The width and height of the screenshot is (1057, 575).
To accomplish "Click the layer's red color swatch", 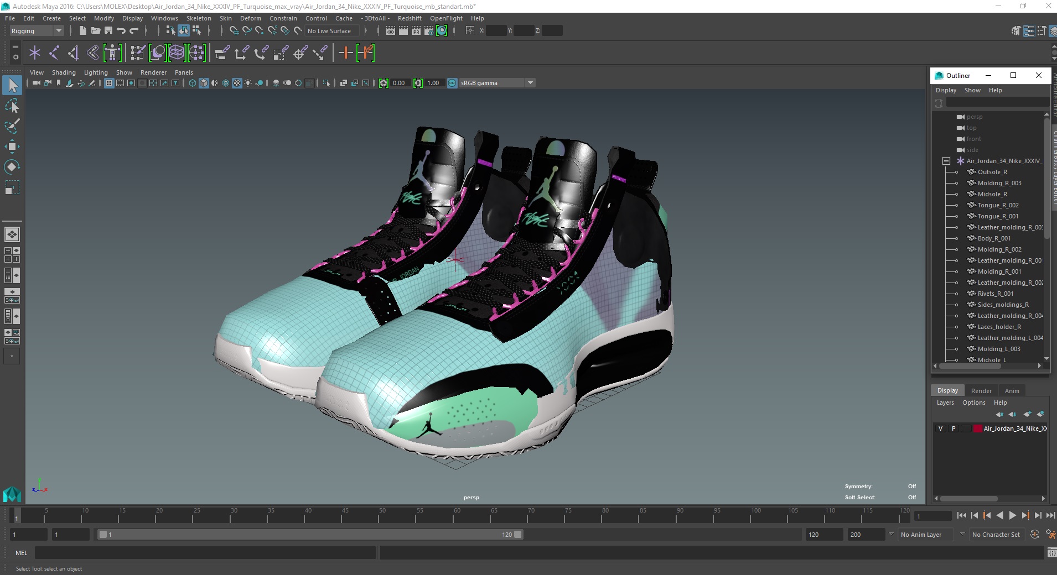I will coord(978,428).
